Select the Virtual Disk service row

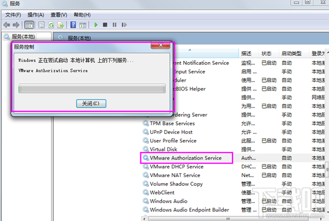[234, 149]
